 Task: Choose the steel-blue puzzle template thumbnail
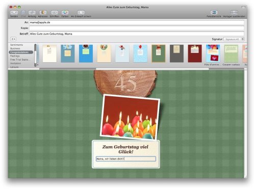(68, 53)
